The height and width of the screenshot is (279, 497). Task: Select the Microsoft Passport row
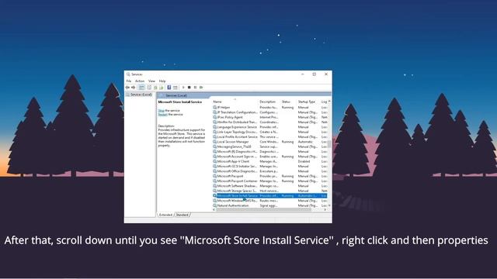point(269,176)
